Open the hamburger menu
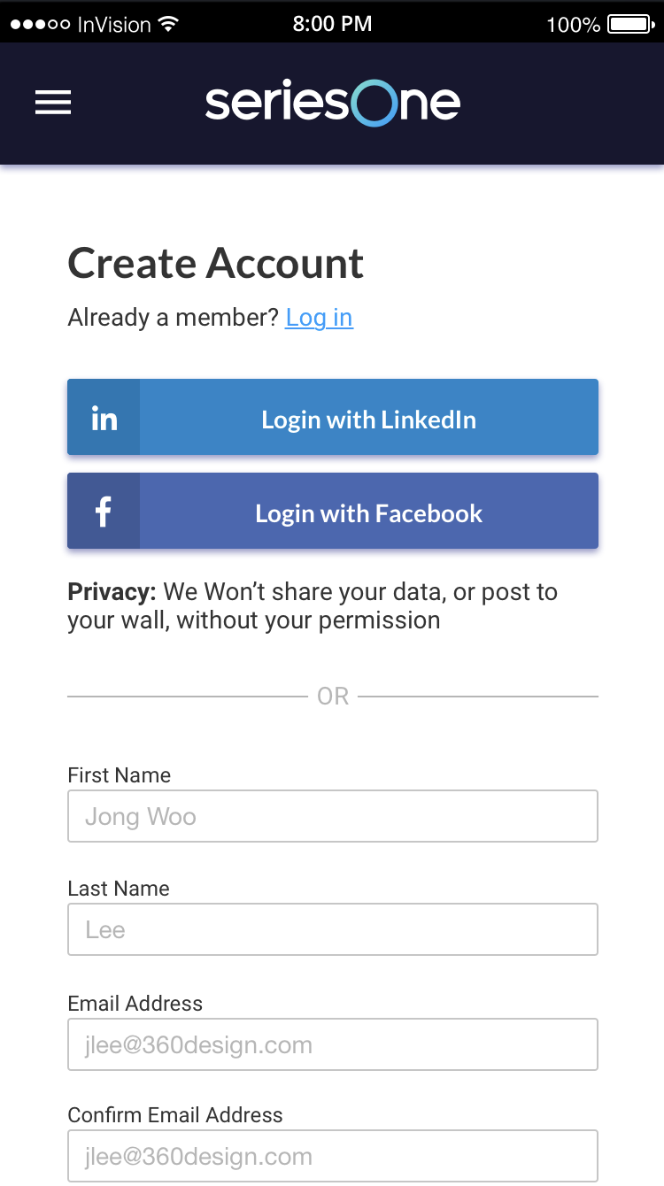This screenshot has height=1186, width=664. (x=53, y=104)
